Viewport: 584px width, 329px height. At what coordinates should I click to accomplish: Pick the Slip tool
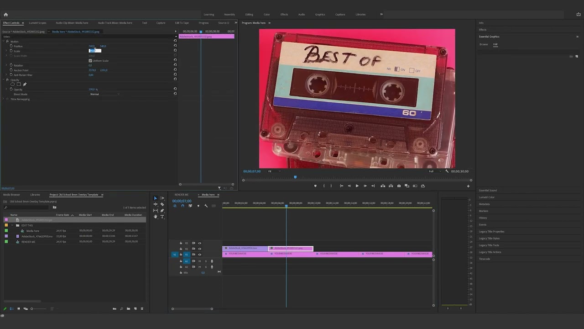click(155, 211)
